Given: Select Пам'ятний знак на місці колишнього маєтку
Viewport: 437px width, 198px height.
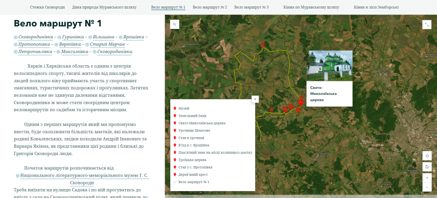Looking at the screenshot, I should 216,153.
